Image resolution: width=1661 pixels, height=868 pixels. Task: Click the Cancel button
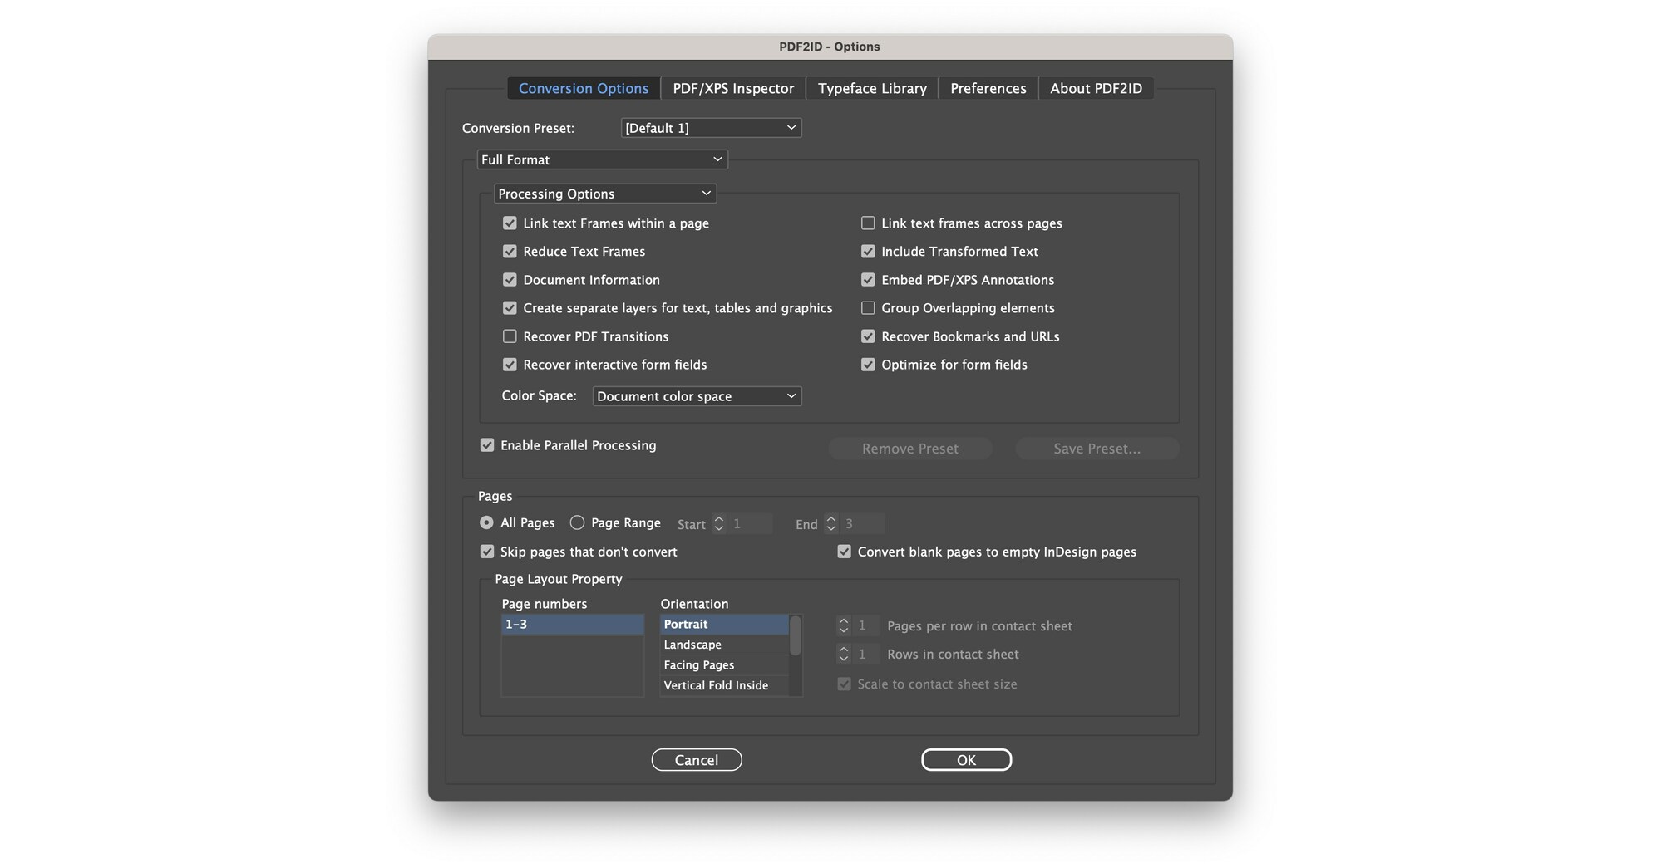697,759
